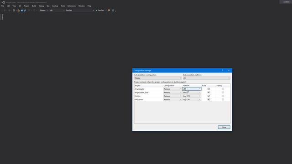Click the Save toolbar icon

21,10
